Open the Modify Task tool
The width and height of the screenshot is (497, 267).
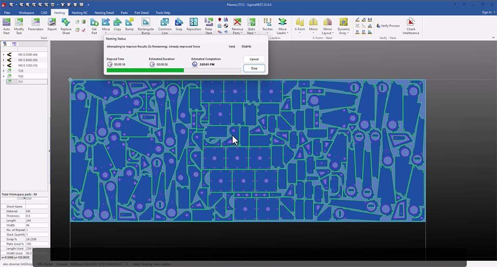[19, 26]
